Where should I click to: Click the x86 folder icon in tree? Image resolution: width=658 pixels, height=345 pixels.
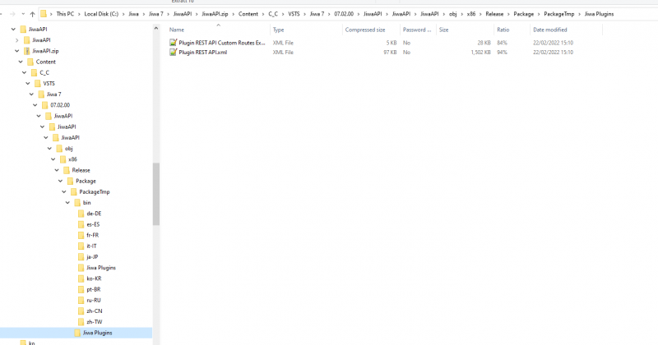[x=63, y=159]
